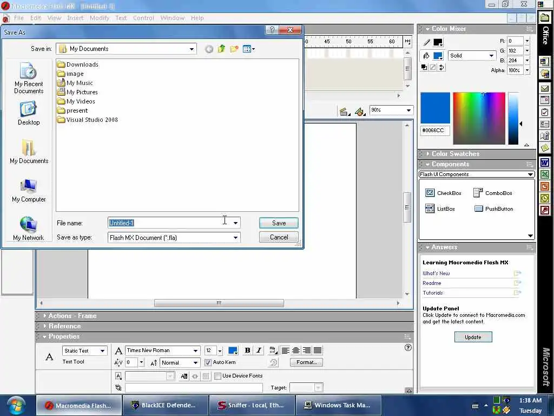
Task: Select My Documents in places bar
Action: (29, 152)
